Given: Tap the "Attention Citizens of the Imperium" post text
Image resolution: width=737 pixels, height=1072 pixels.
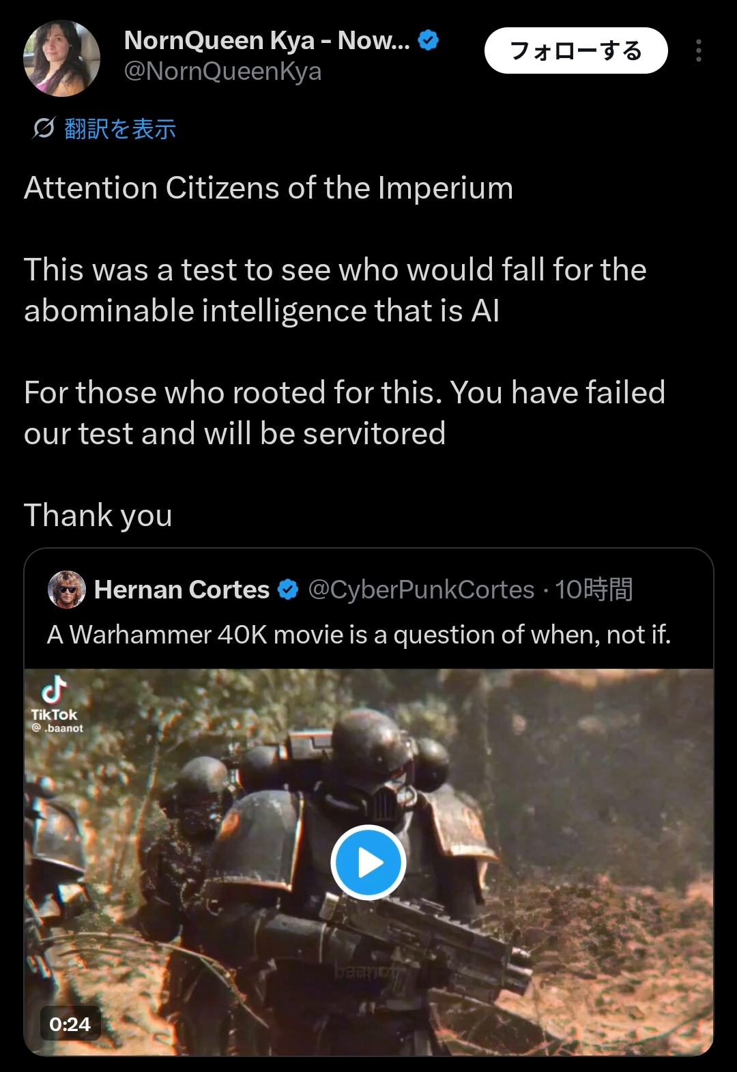Looking at the screenshot, I should tap(268, 188).
